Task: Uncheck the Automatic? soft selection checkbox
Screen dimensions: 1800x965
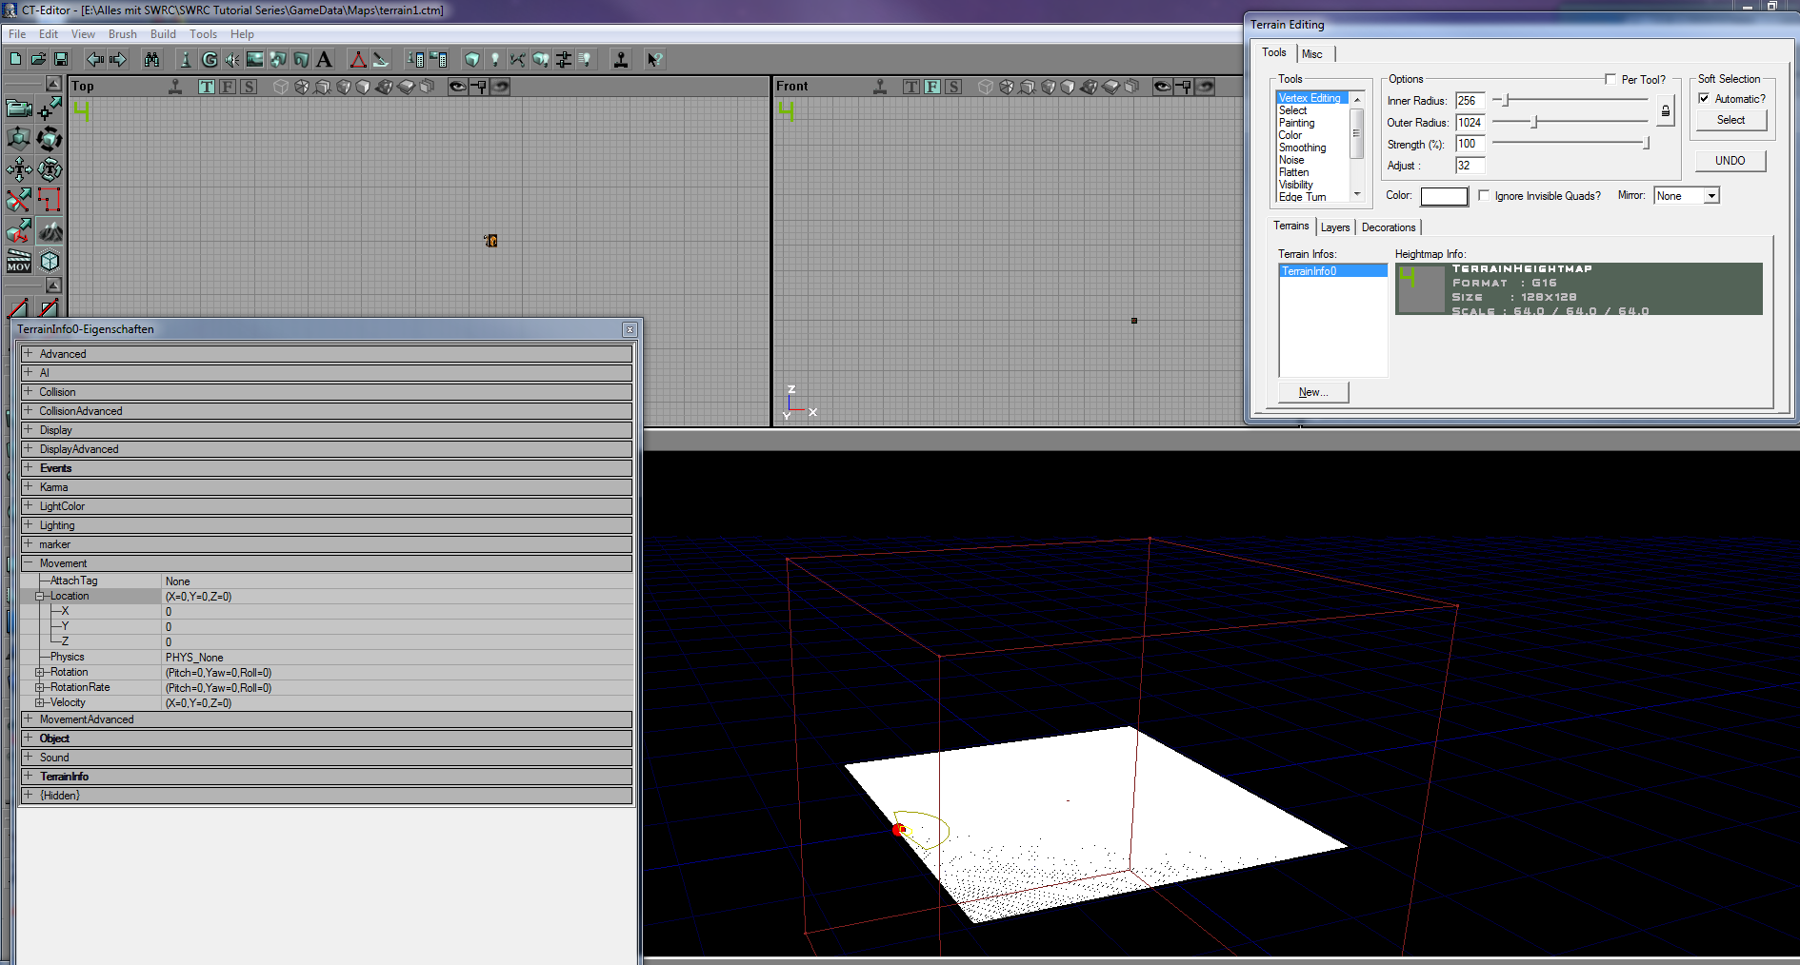Action: click(x=1704, y=98)
